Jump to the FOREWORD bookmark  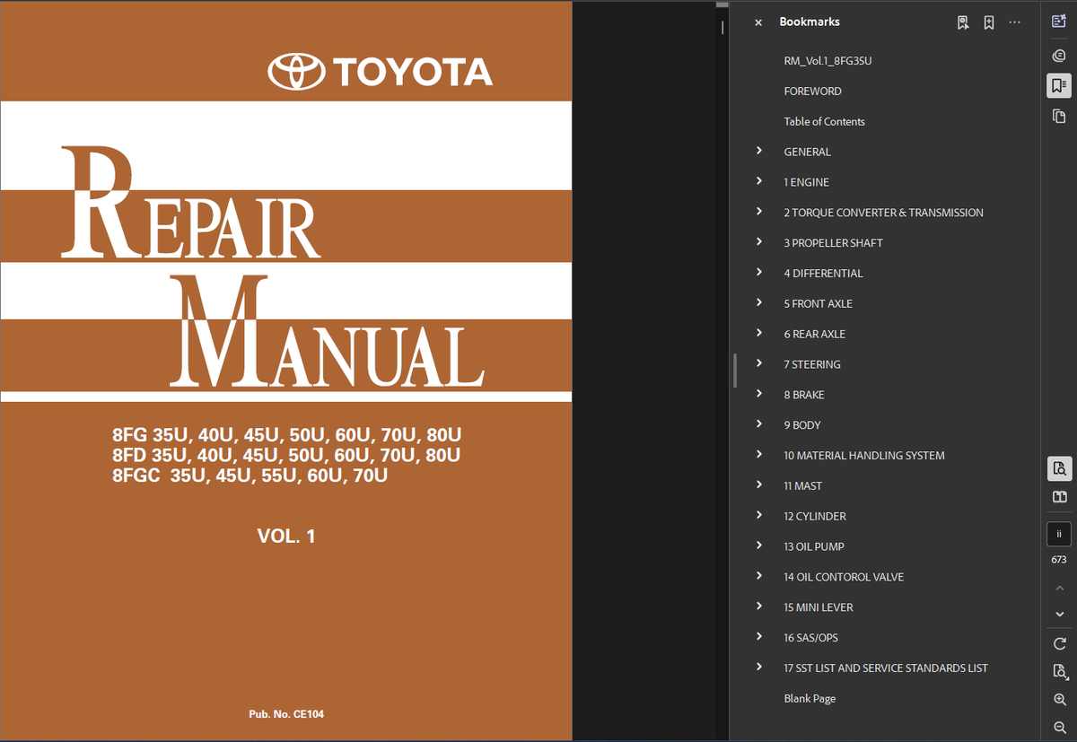[x=812, y=92]
